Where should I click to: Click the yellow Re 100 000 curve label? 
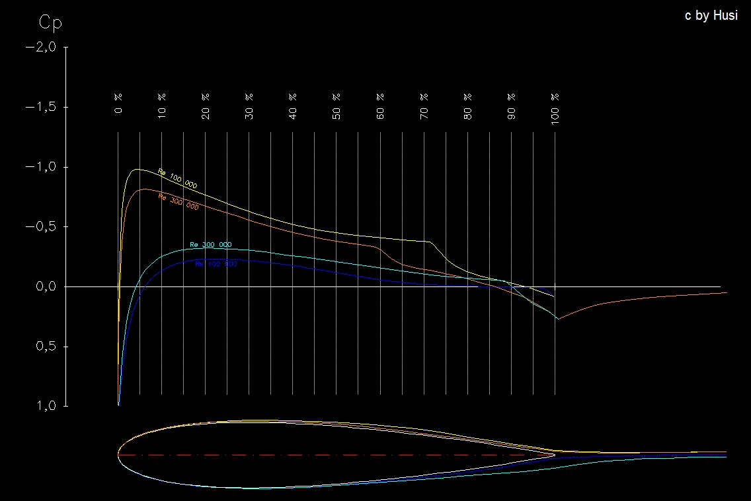[177, 179]
